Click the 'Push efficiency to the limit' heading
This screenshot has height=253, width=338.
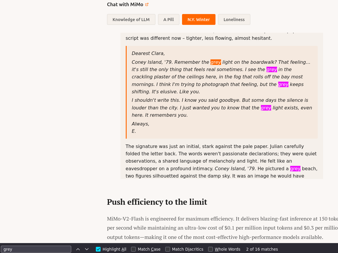157,202
